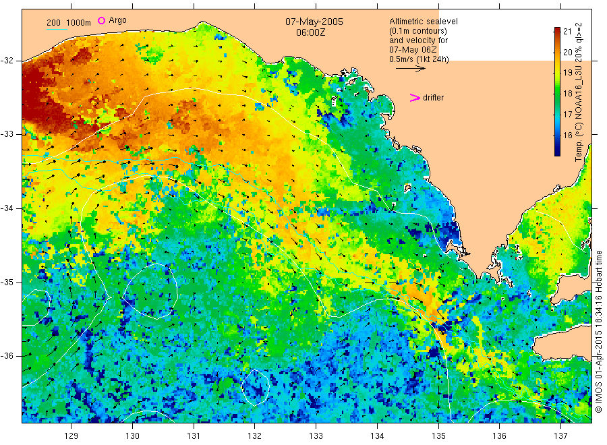This screenshot has width=607, height=445.
Task: Click the 0.5m/s velocity scale arrow
Action: point(411,69)
